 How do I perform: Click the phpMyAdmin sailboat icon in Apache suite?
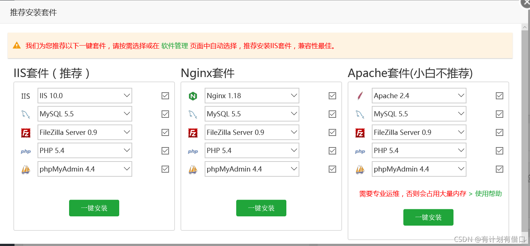[x=360, y=170]
